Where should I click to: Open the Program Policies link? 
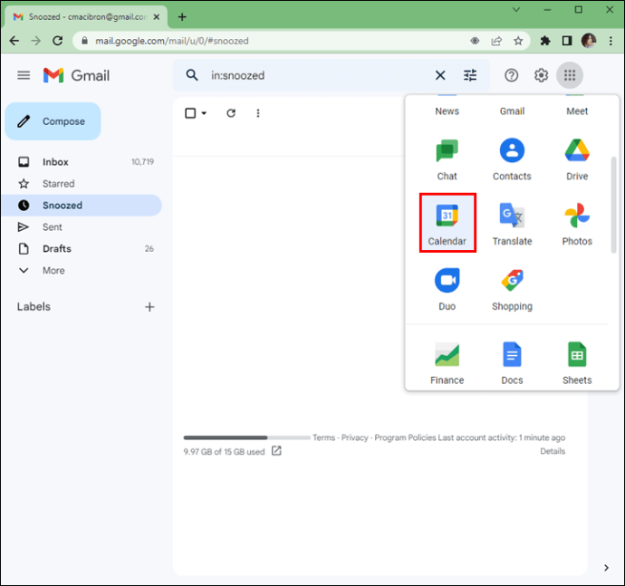click(x=405, y=437)
